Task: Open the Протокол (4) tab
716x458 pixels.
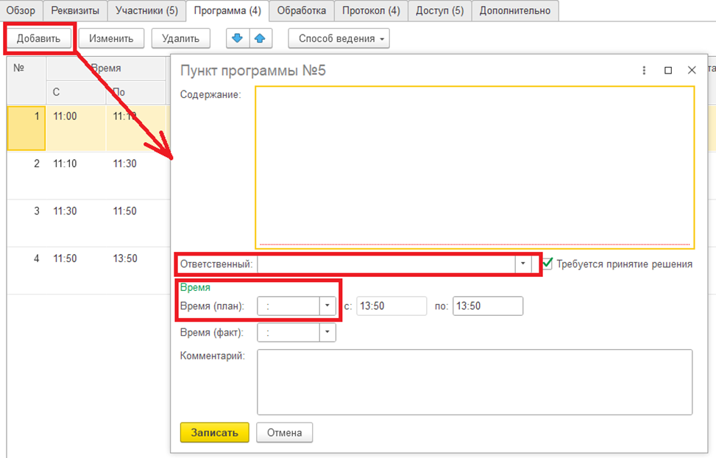Action: pos(371,10)
